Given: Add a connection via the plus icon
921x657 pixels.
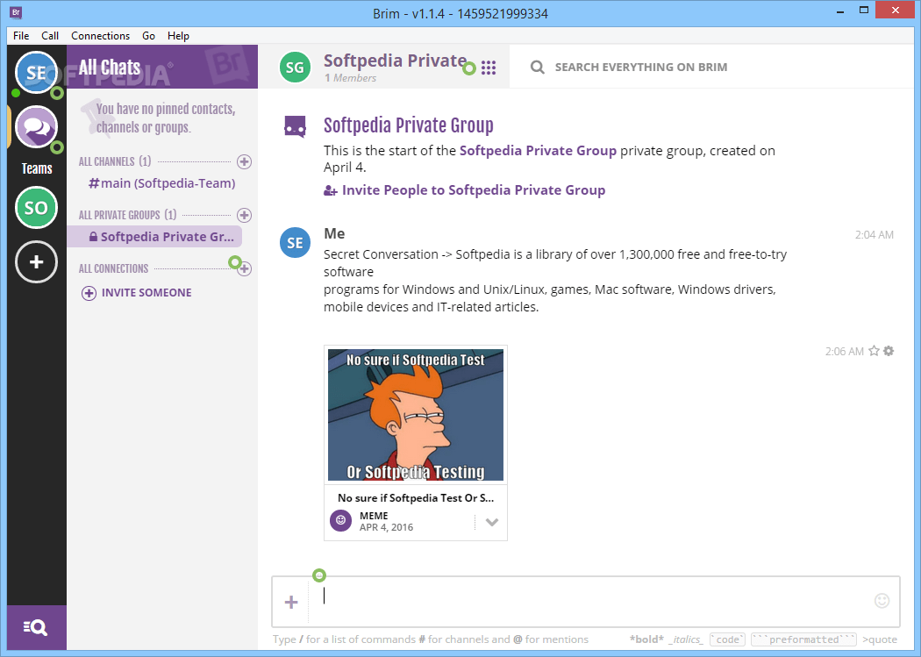Looking at the screenshot, I should (x=245, y=269).
